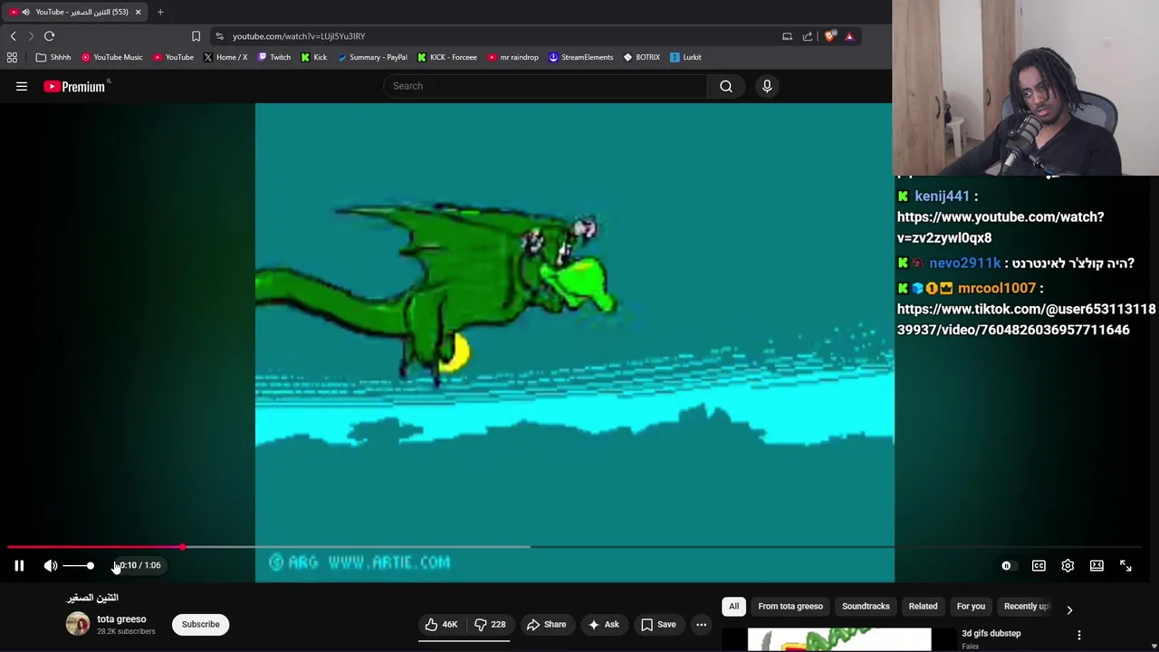Image resolution: width=1159 pixels, height=652 pixels.
Task: Select the Soundtracks chip
Action: [866, 606]
